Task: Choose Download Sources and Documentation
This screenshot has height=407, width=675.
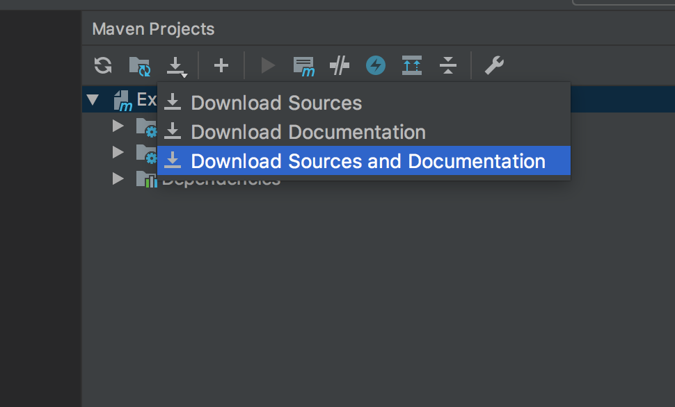Action: point(364,160)
